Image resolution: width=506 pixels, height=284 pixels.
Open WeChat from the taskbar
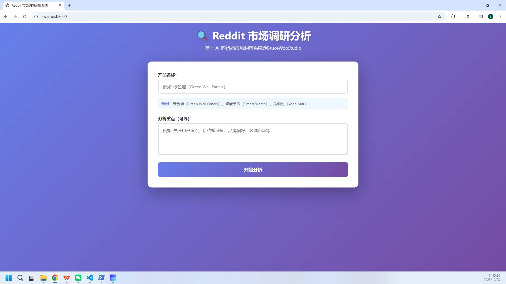(x=78, y=278)
